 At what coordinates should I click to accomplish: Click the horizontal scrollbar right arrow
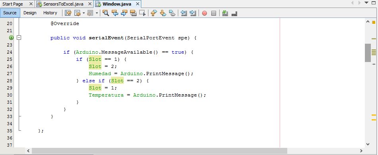coord(361,151)
